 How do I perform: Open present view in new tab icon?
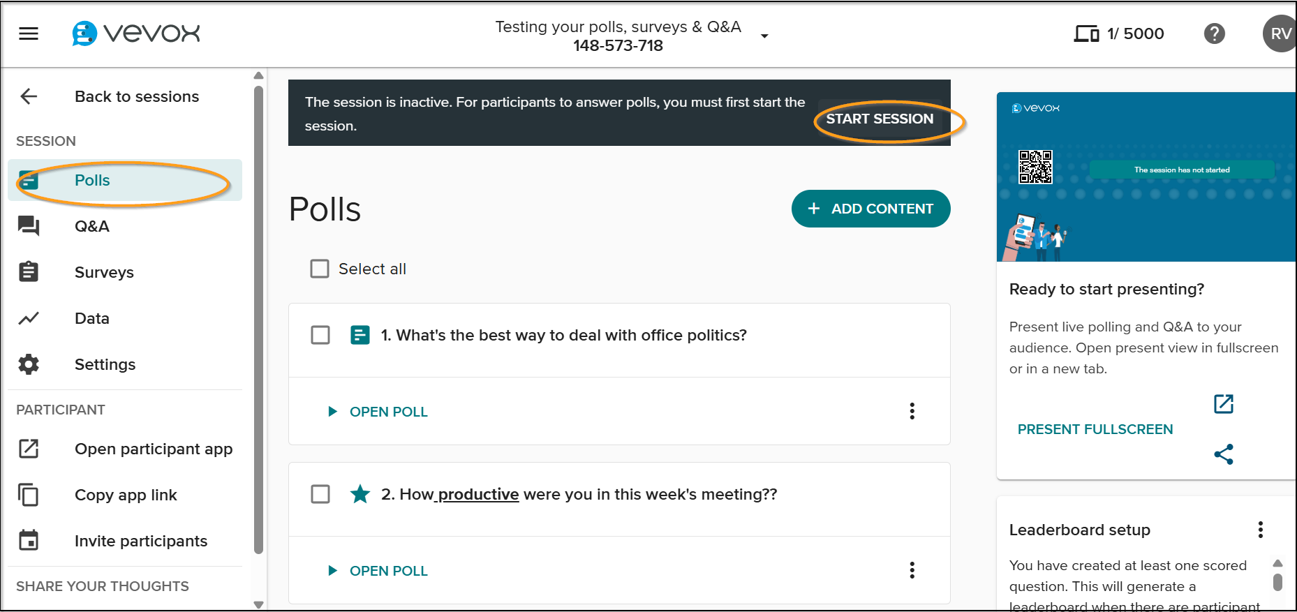(1223, 404)
